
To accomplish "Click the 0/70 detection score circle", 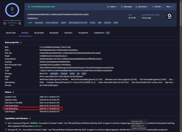I will [12, 10].
